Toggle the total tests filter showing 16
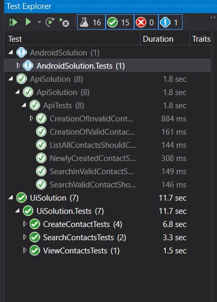 click(91, 22)
